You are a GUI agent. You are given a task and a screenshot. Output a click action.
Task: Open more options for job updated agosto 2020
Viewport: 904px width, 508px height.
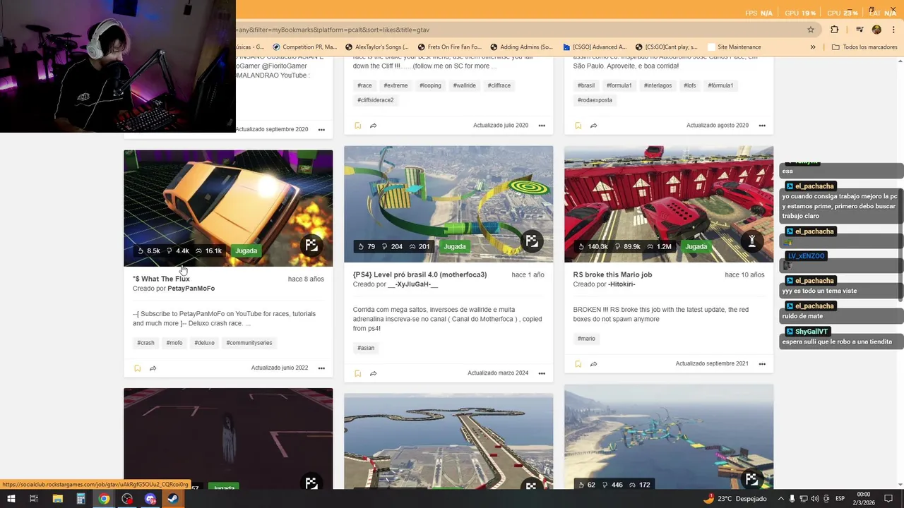point(762,126)
